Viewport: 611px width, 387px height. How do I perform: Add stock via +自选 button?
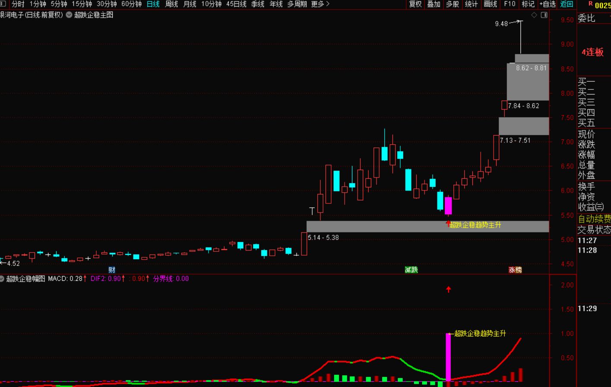tap(547, 4)
